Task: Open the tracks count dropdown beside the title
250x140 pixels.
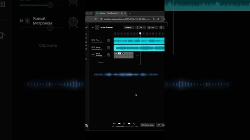Action: [x=129, y=28]
